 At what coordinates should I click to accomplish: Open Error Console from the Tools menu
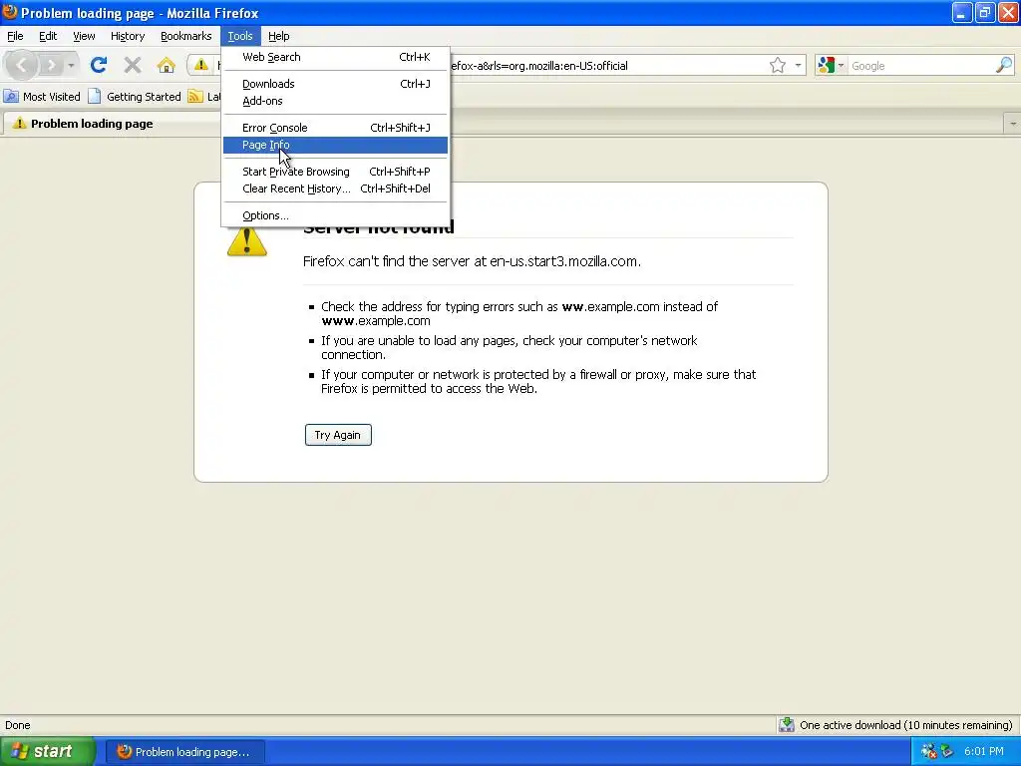tap(335, 128)
